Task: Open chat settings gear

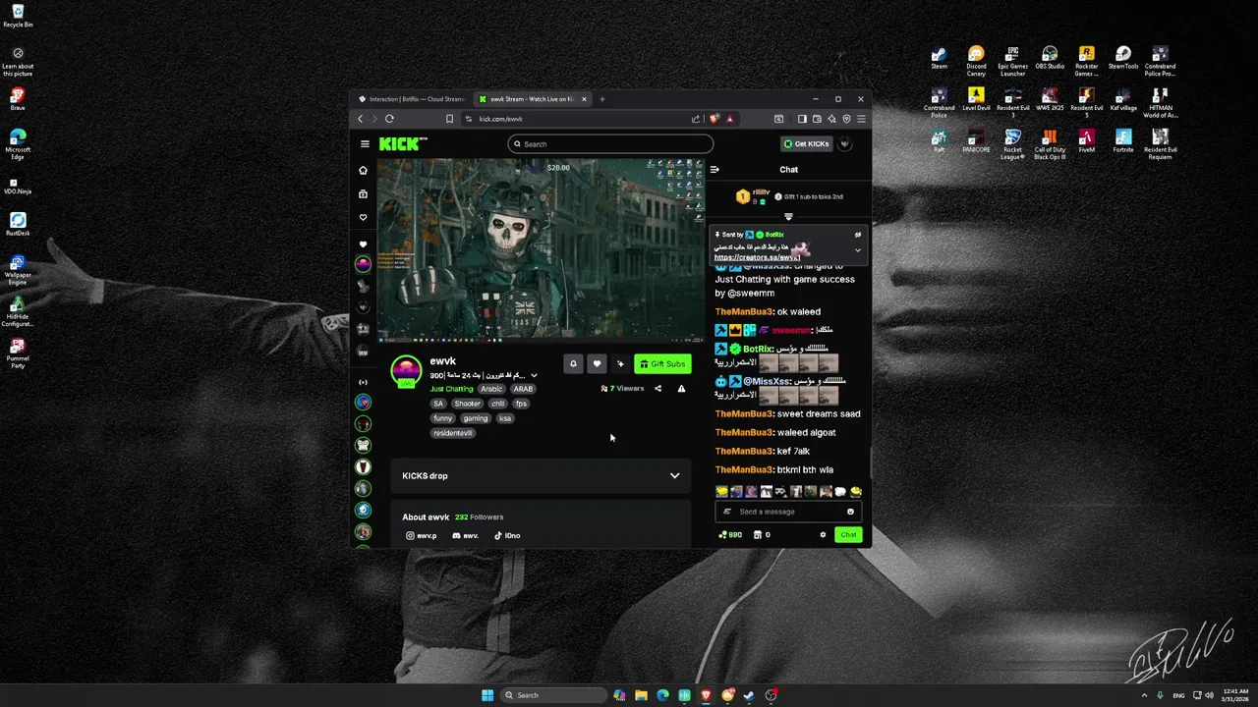Action: [x=823, y=535]
